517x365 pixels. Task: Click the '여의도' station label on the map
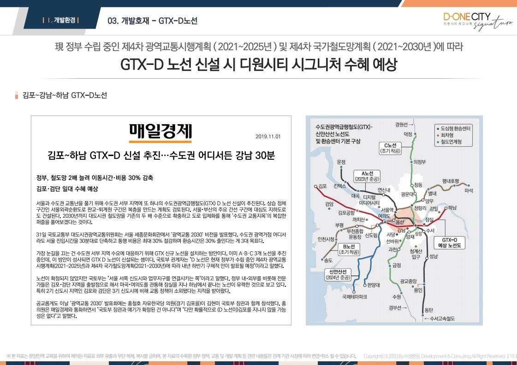pyautogui.click(x=384, y=215)
